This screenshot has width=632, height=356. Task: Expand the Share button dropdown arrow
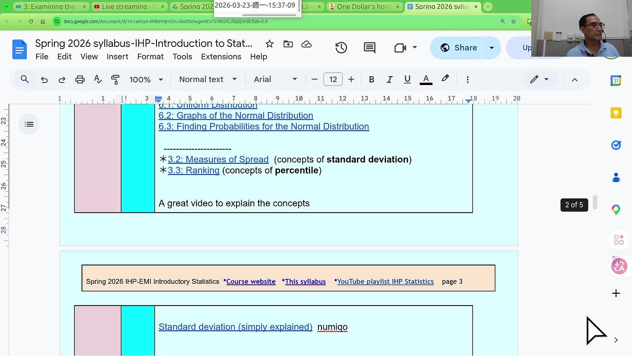click(492, 47)
